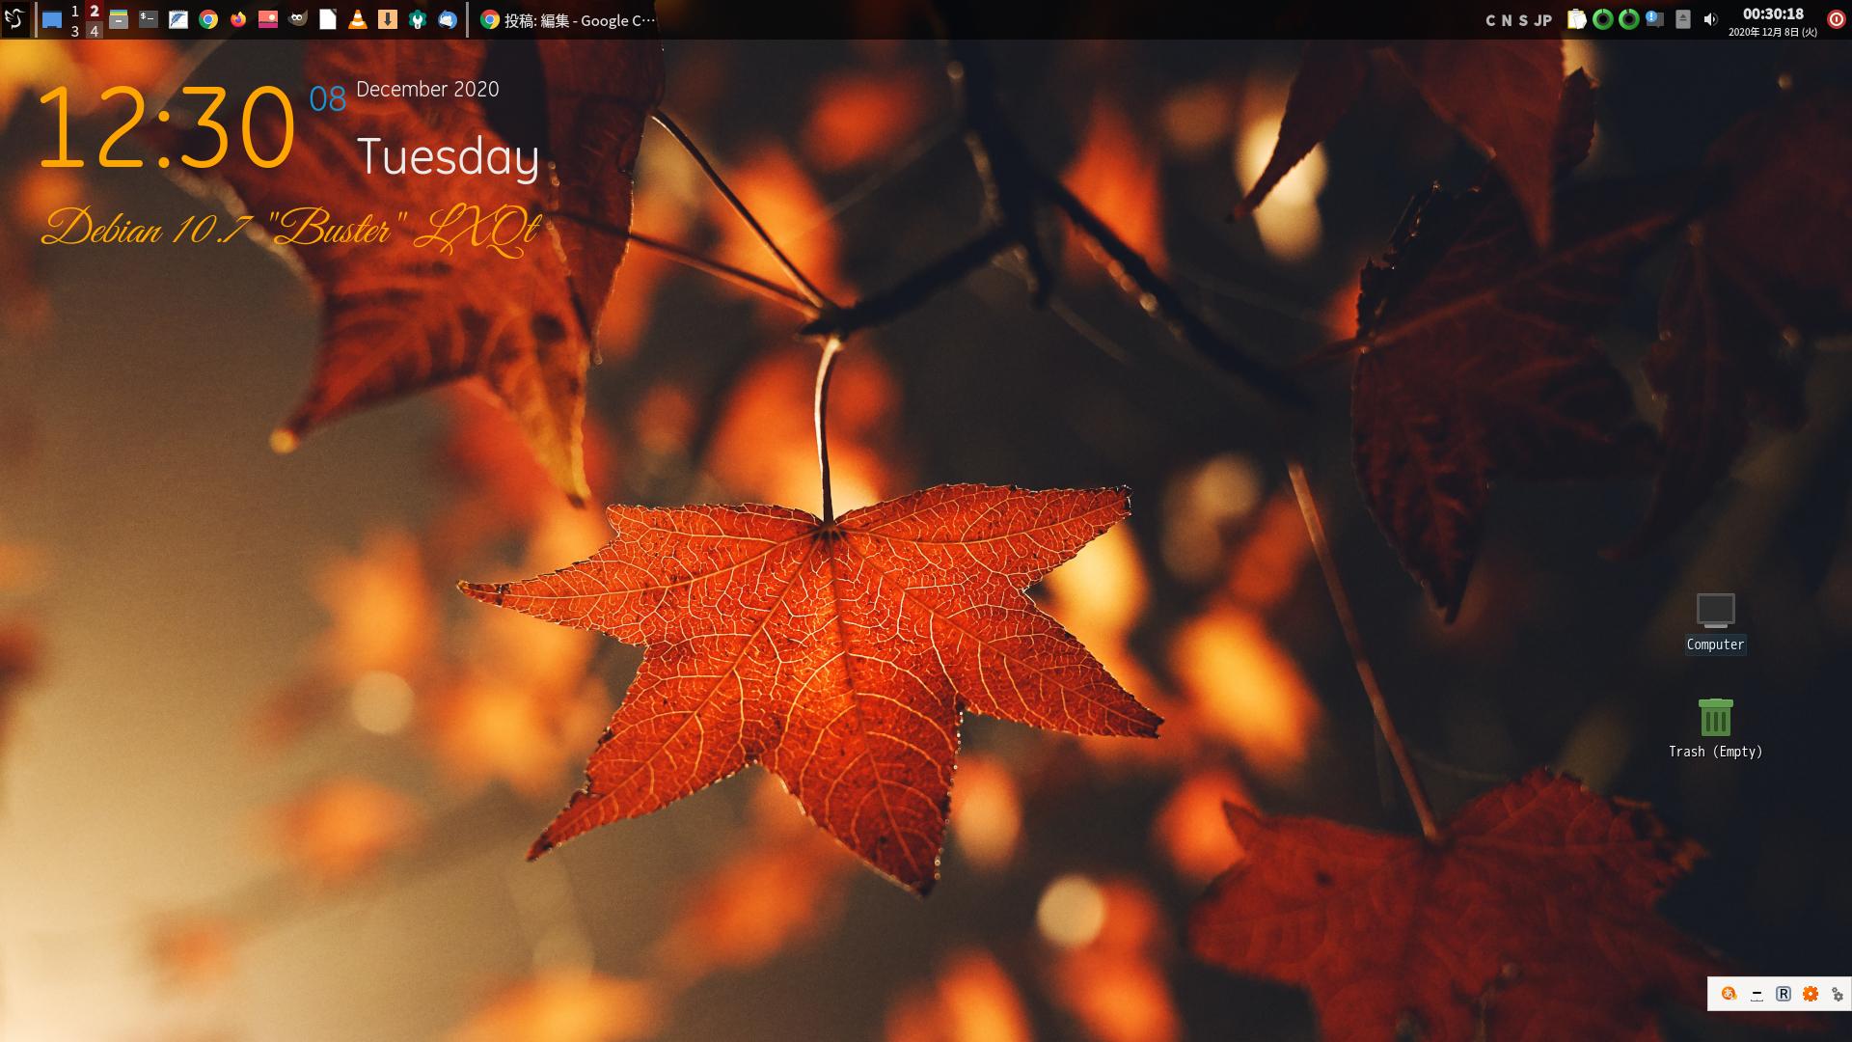
Task: Switch to virtual desktop 3
Action: [x=75, y=30]
